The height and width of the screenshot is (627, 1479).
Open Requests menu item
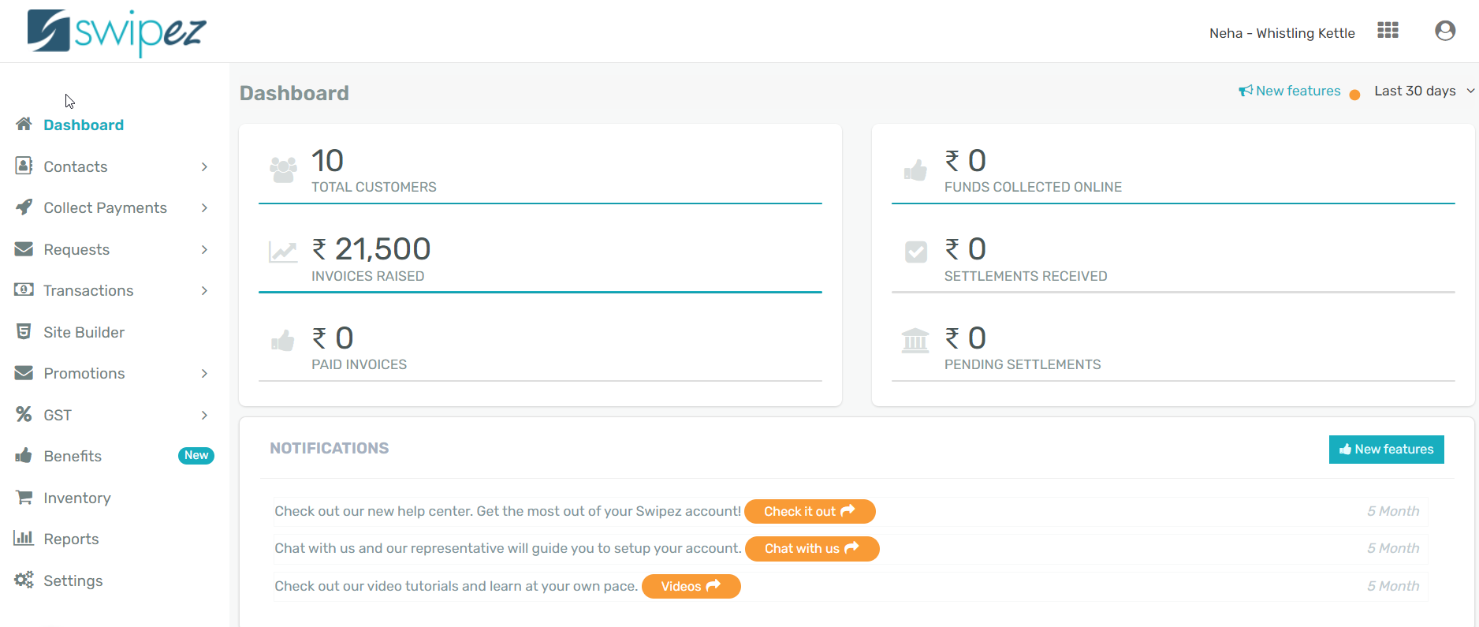76,249
